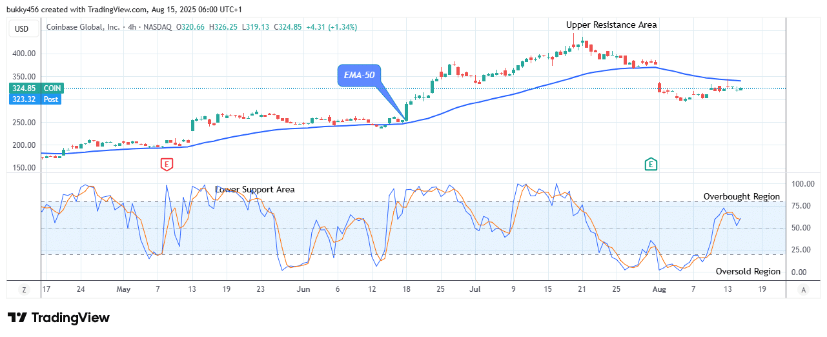Click the Oversold Region label
The width and height of the screenshot is (827, 337).
coord(748,272)
